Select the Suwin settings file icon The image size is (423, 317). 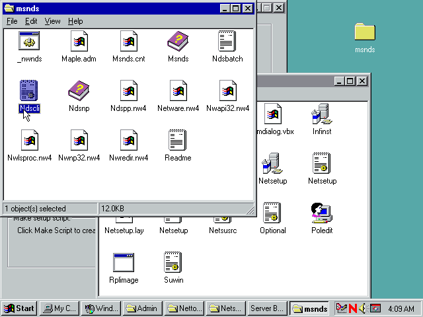click(173, 262)
